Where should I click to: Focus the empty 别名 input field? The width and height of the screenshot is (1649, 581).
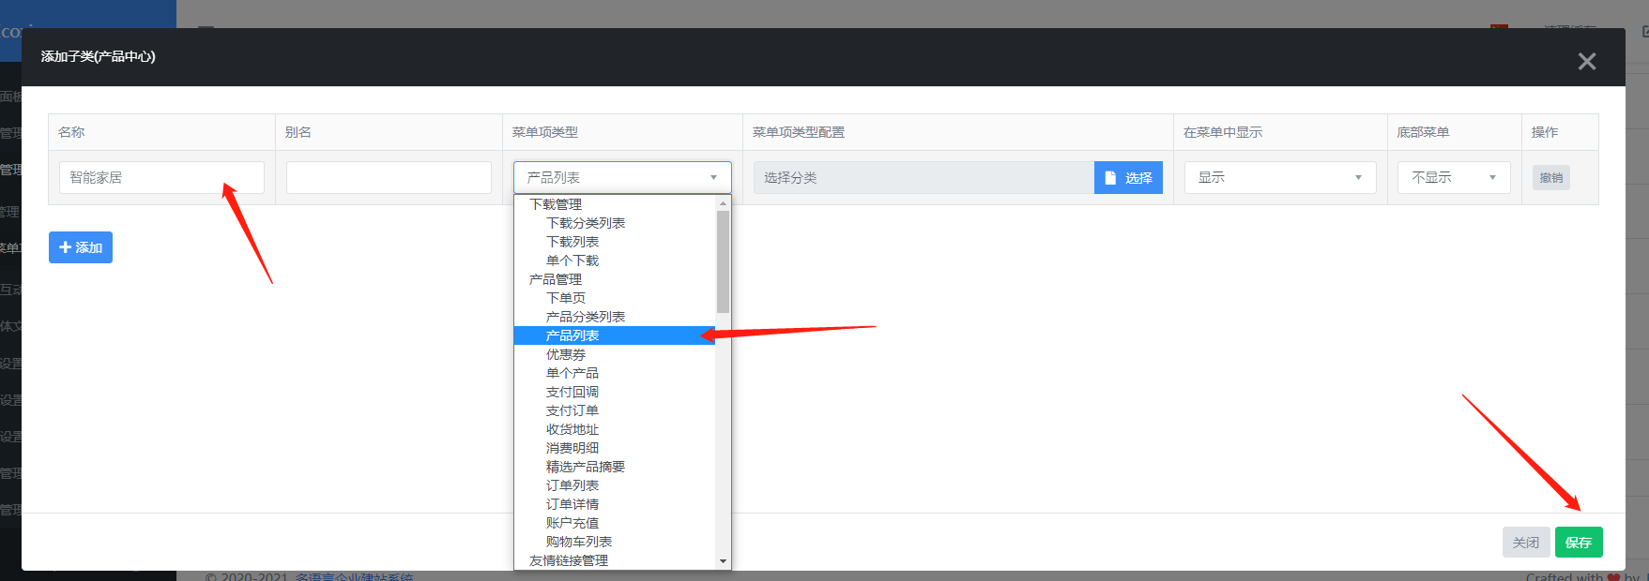(389, 178)
